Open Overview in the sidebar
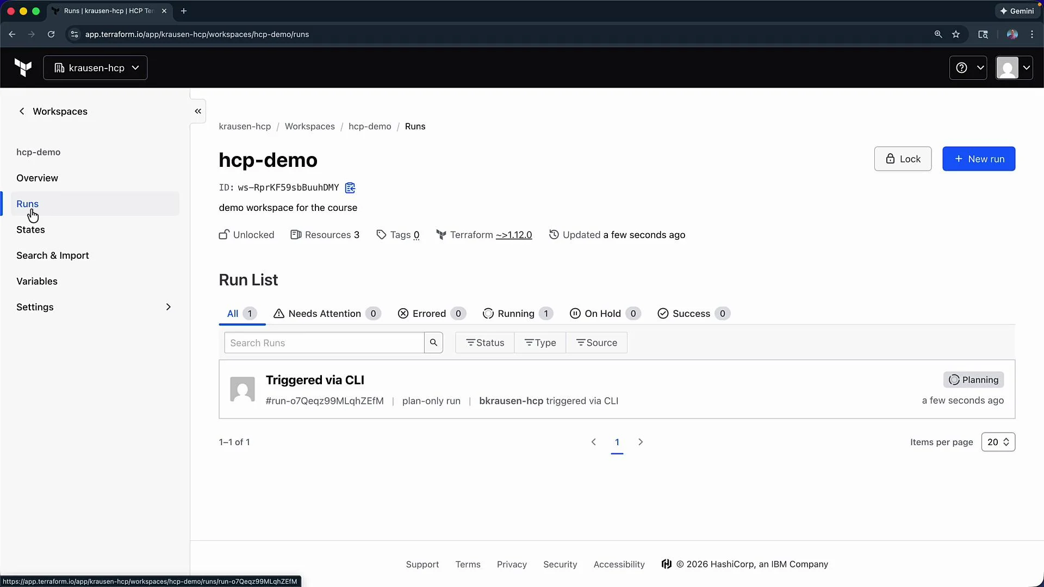The image size is (1044, 587). (x=37, y=178)
